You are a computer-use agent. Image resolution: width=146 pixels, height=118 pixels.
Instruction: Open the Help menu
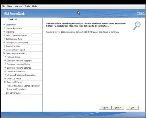(34, 6)
